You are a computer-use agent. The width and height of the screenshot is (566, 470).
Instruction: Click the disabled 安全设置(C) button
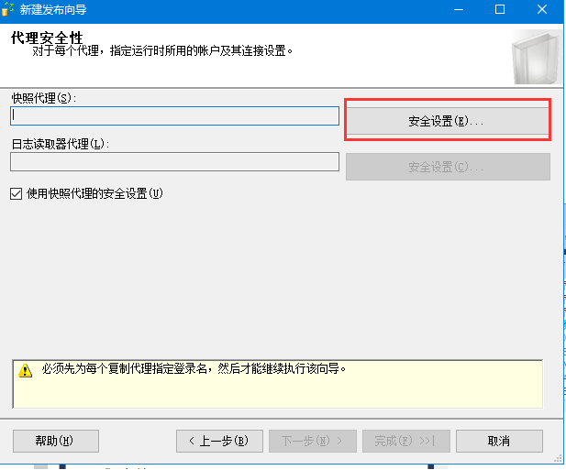pos(448,167)
